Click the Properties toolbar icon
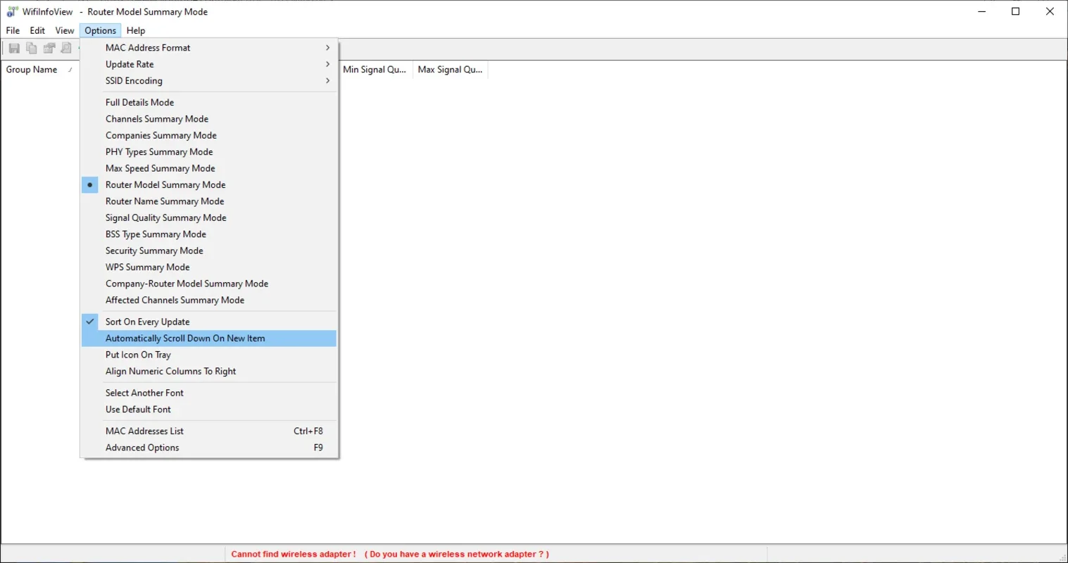This screenshot has width=1068, height=563. 49,48
